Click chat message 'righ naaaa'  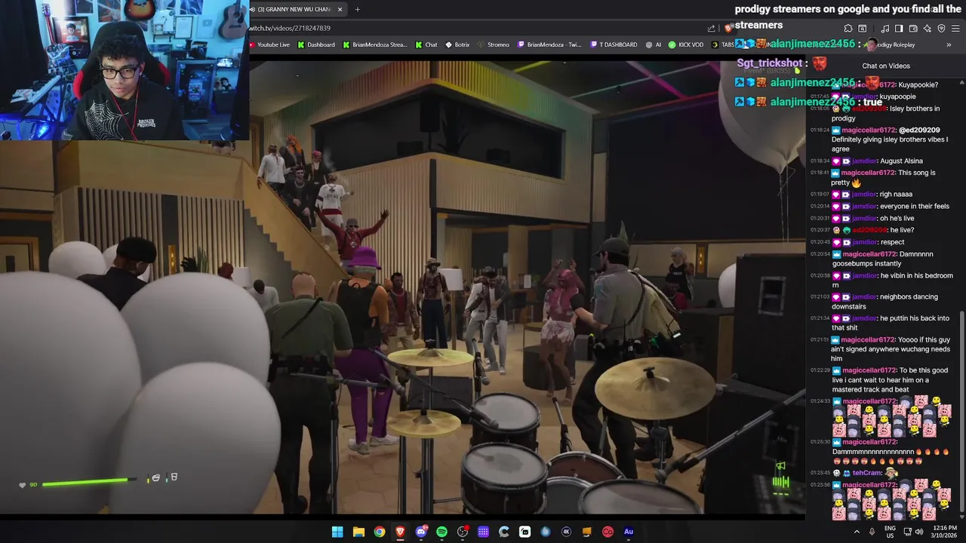pos(896,194)
